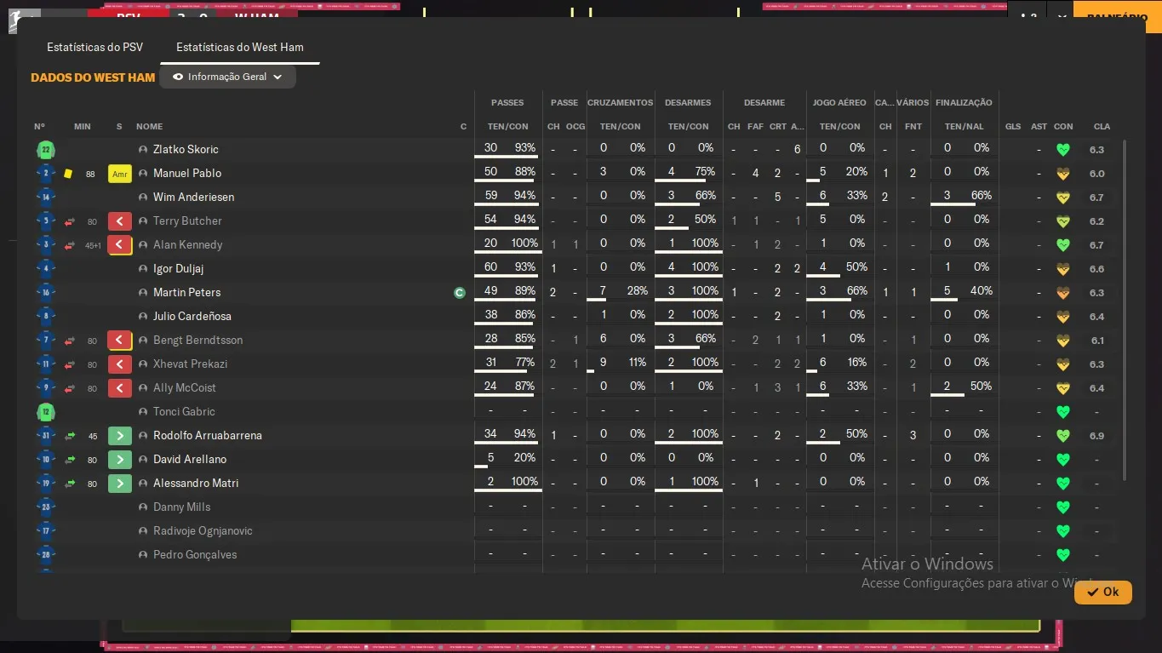The height and width of the screenshot is (653, 1162).
Task: Click Tonci Gabric's green condition heart icon
Action: [1062, 412]
